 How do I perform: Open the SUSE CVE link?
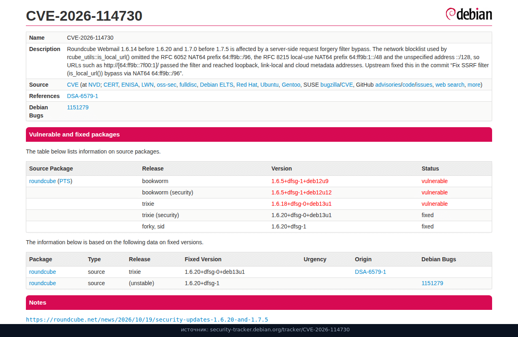coord(347,85)
